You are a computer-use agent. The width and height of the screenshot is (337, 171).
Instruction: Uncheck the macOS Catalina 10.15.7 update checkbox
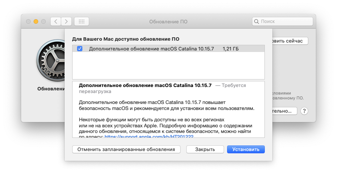80,49
